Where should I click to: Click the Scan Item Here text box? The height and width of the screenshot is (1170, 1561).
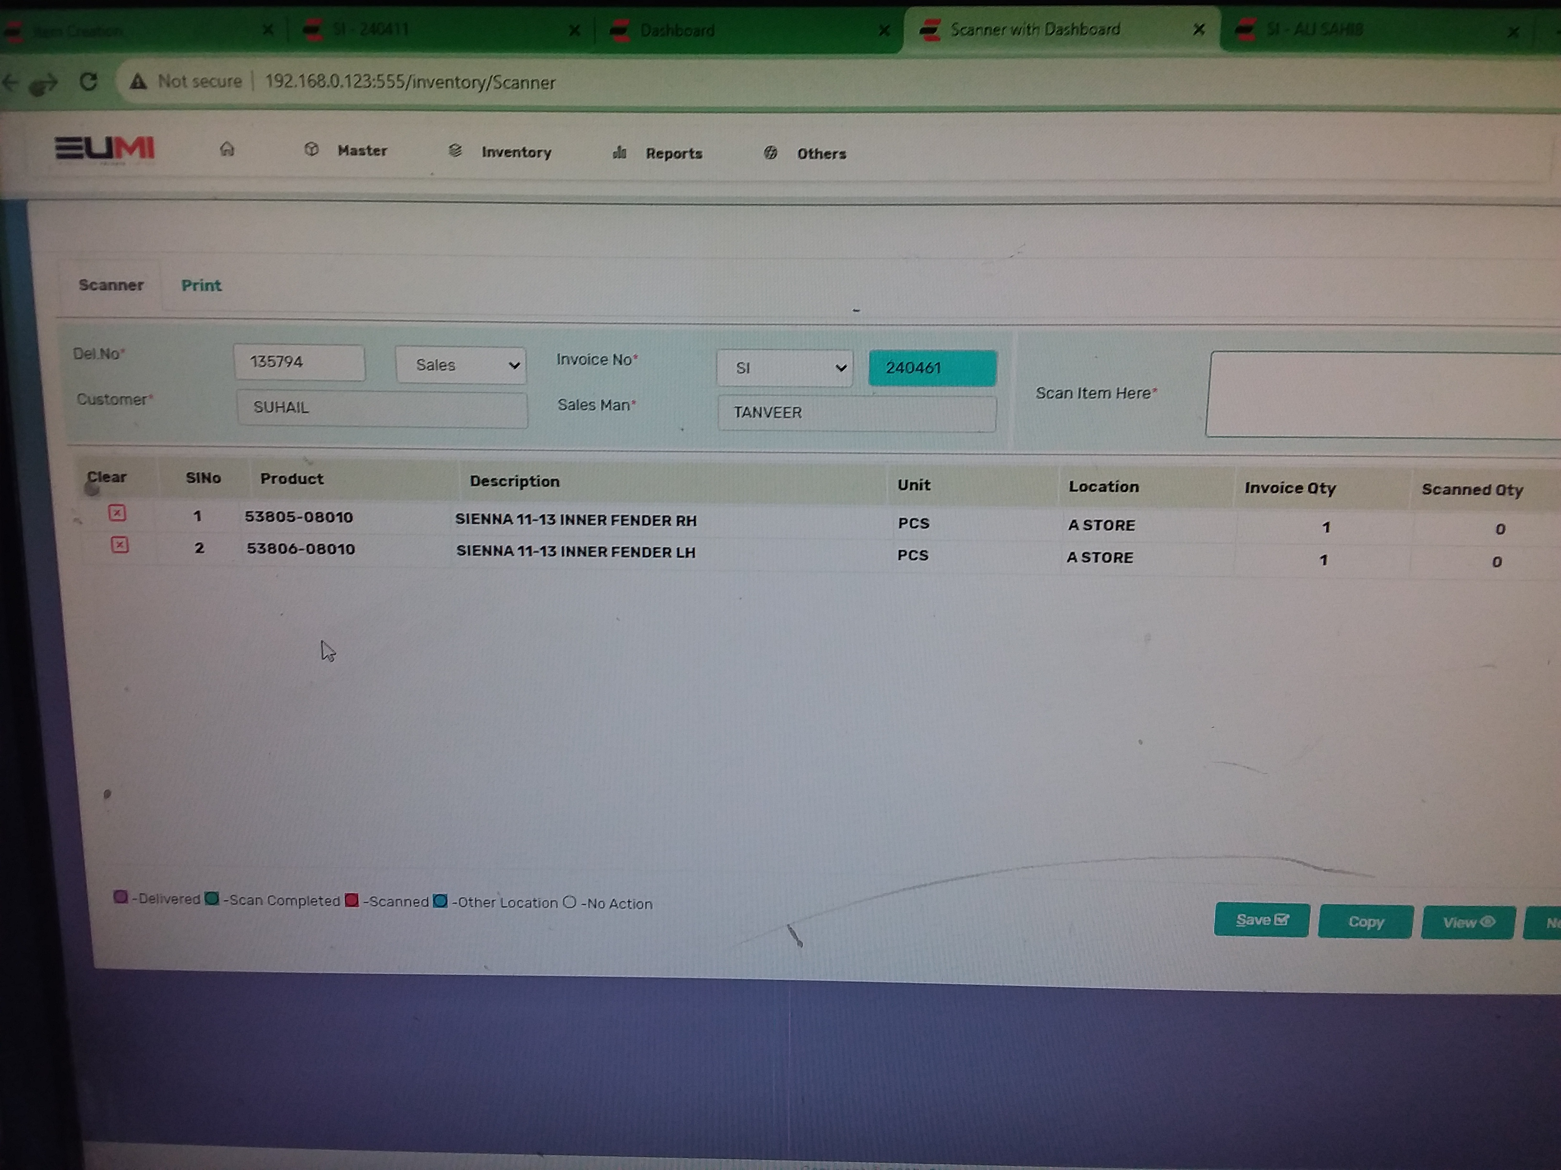pos(1383,394)
